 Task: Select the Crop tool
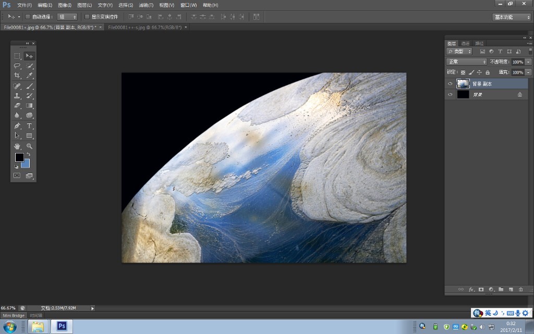coord(17,75)
